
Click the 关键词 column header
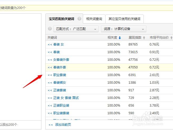pos(52,38)
